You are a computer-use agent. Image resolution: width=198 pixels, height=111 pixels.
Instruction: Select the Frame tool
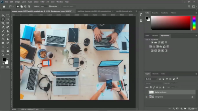(x=8, y=23)
